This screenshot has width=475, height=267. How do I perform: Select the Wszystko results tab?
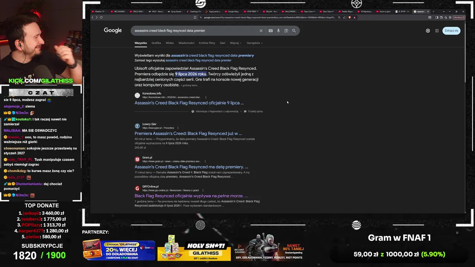coord(141,43)
